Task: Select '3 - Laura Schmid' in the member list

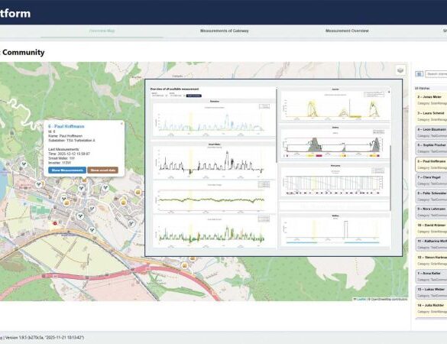Action: point(431,115)
